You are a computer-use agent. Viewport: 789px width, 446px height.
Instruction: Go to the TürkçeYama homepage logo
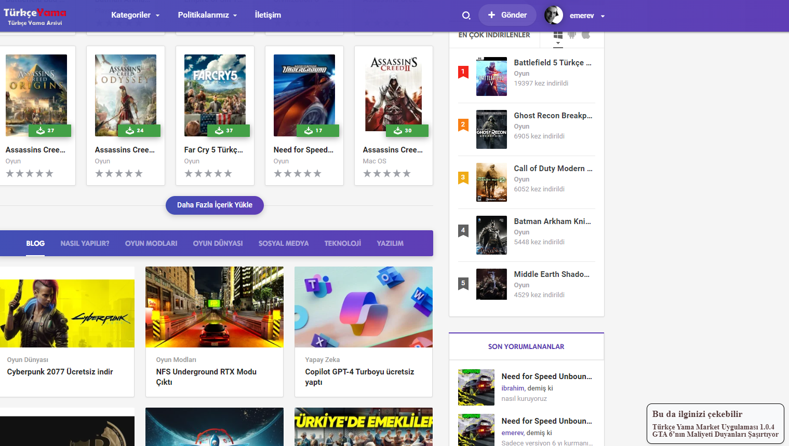coord(35,16)
